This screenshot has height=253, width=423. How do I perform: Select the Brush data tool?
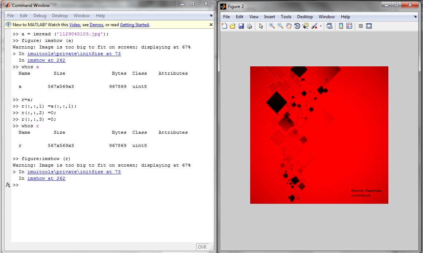point(314,26)
